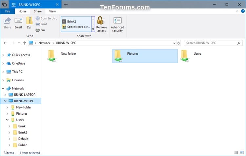Switch to details view icon

point(236,152)
